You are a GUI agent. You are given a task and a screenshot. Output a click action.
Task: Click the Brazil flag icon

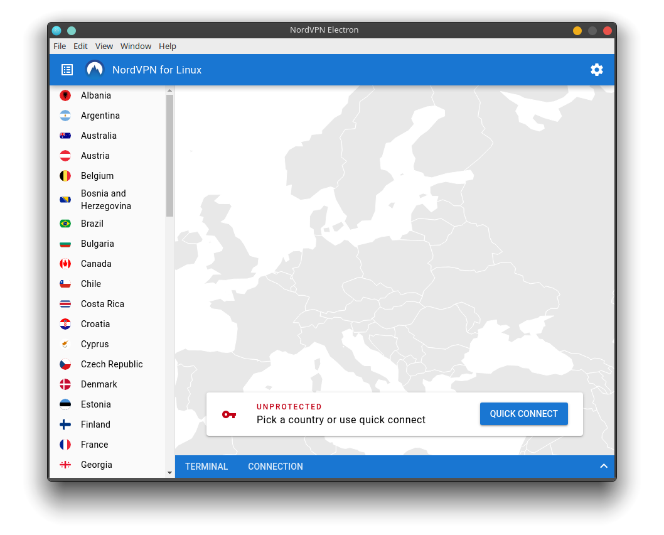click(x=65, y=224)
